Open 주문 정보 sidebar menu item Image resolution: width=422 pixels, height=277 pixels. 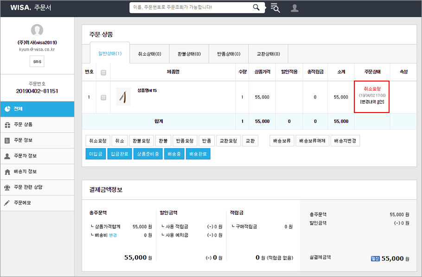37,140
